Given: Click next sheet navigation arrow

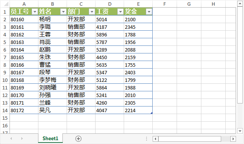Looking at the screenshot, I should (22, 138).
